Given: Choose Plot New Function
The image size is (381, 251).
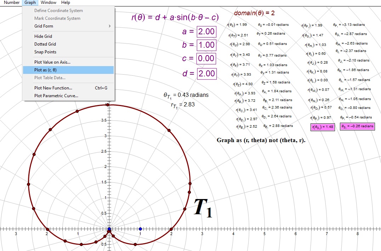Looking at the screenshot, I should point(53,88).
